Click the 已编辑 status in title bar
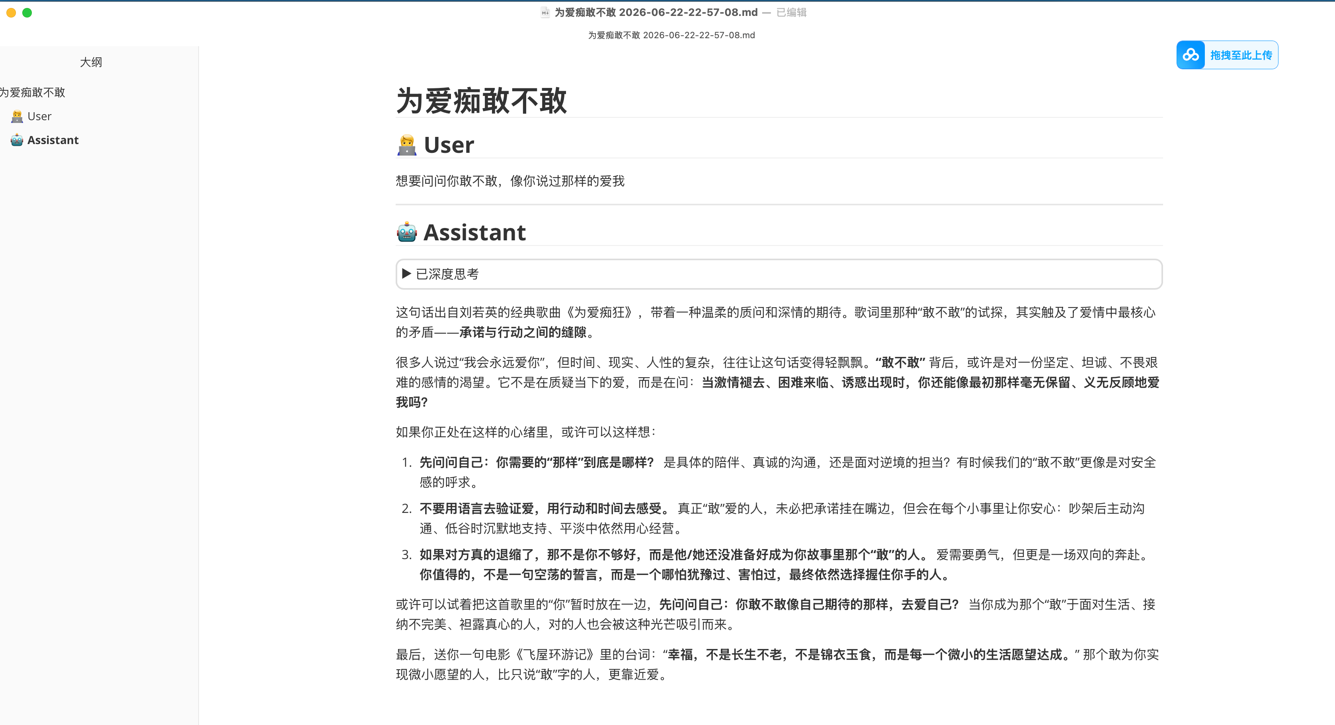 pyautogui.click(x=791, y=12)
